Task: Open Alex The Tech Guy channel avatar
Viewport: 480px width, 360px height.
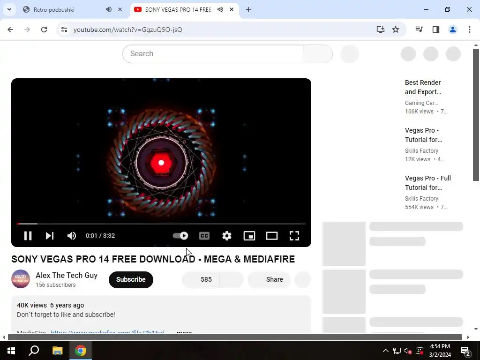Action: tap(21, 279)
